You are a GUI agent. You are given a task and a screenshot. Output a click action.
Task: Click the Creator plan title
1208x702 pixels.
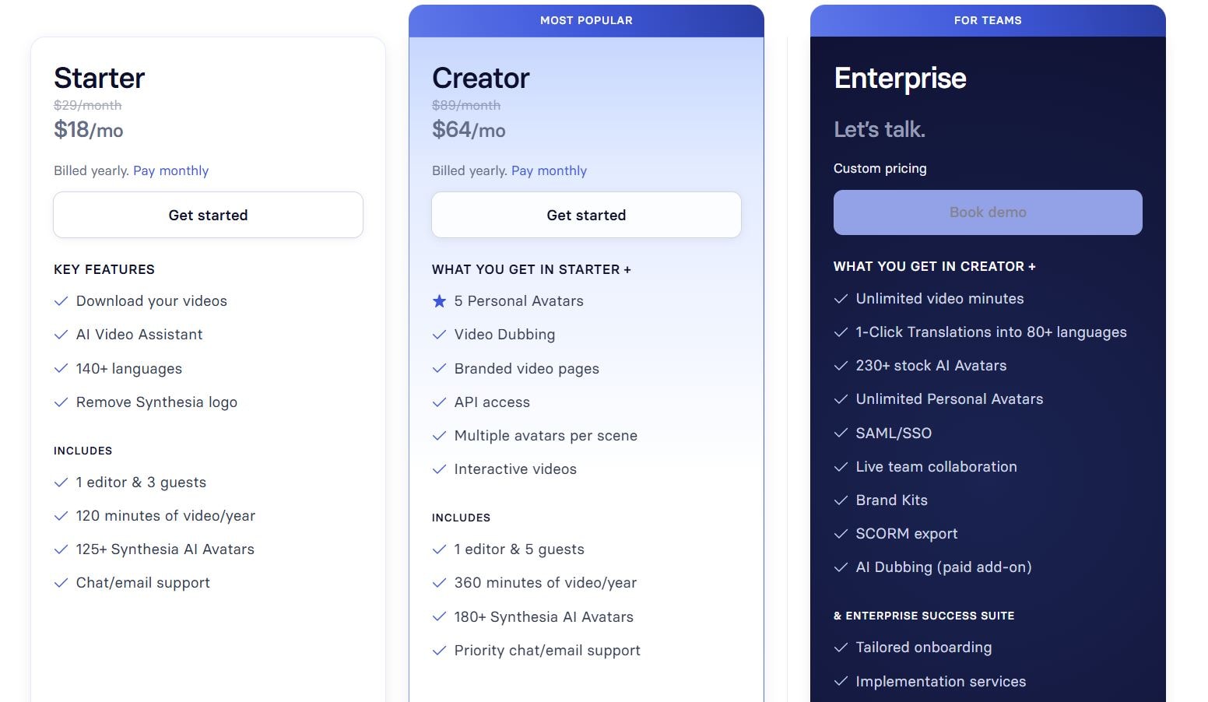pos(480,78)
